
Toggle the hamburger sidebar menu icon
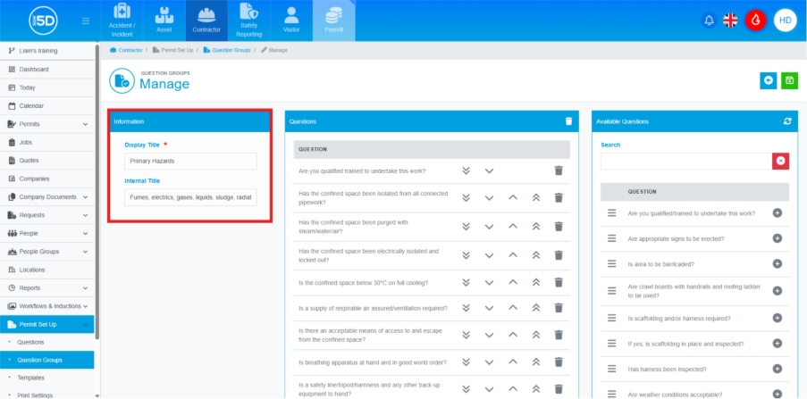(86, 21)
